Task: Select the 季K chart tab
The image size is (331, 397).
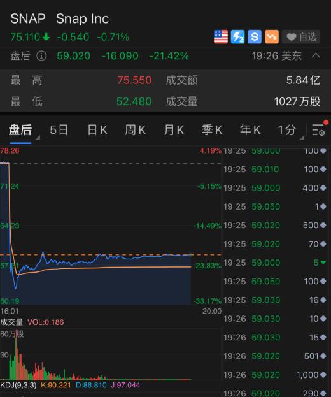Action: 212,130
